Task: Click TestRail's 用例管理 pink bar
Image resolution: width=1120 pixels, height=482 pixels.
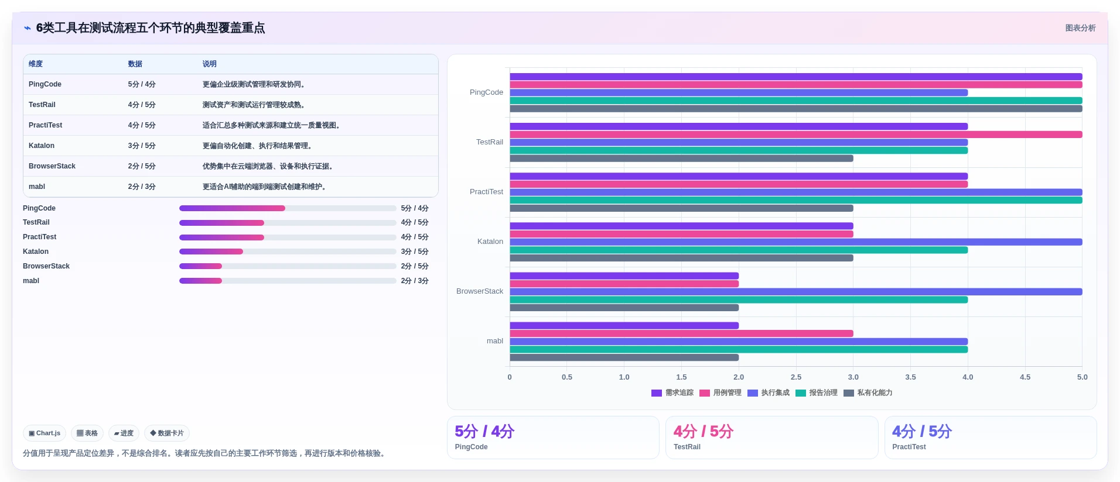Action: [x=796, y=135]
